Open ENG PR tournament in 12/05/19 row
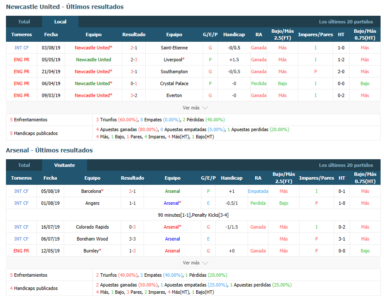Viewport: 384px width, 301px height. point(21,251)
